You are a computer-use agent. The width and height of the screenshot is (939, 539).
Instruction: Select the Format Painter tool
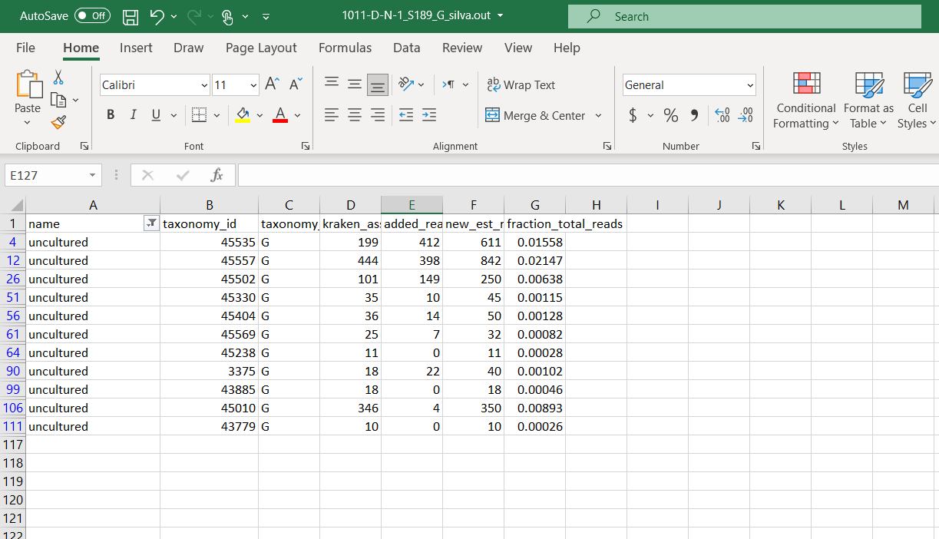coord(58,122)
